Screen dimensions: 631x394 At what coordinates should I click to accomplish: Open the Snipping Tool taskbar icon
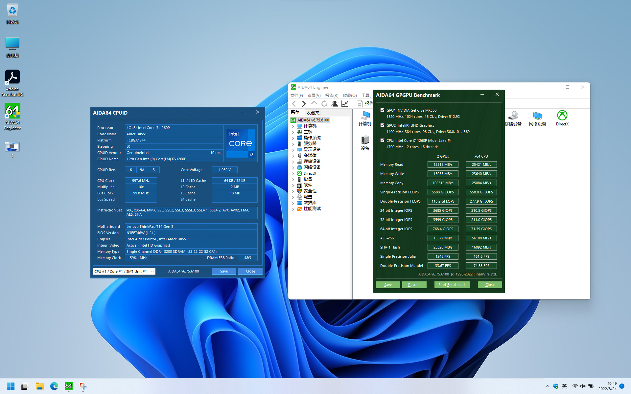[x=83, y=386]
